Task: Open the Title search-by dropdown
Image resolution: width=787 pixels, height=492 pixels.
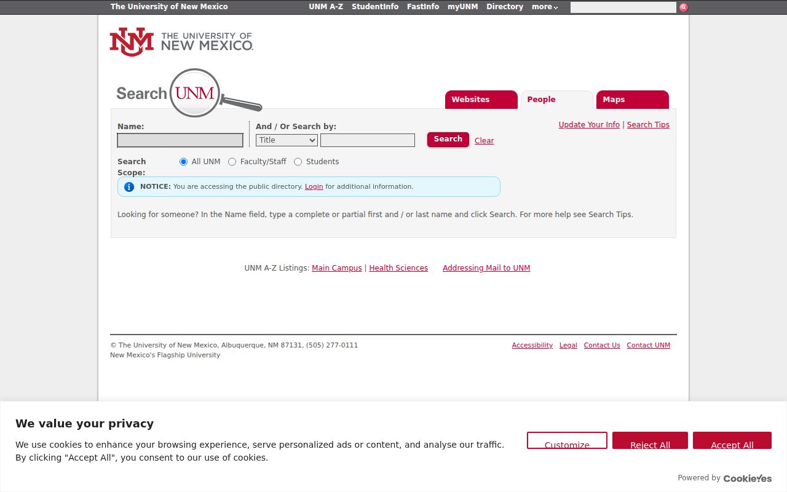Action: [x=287, y=140]
